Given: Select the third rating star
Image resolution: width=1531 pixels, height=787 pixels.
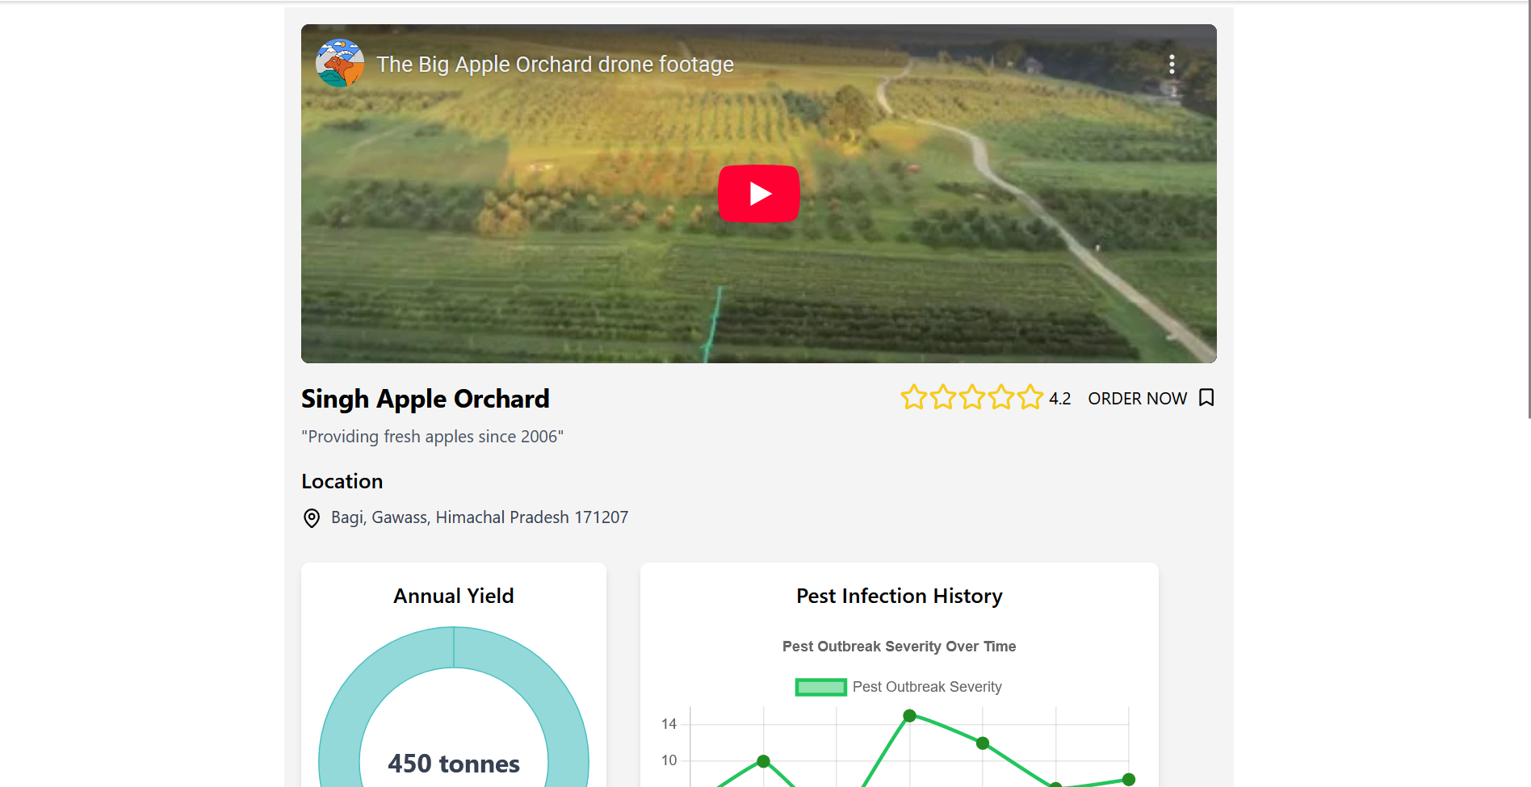Looking at the screenshot, I should tap(972, 398).
